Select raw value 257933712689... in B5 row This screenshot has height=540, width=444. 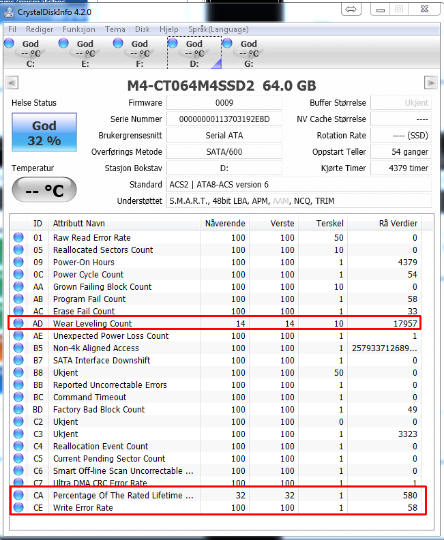(x=385, y=348)
